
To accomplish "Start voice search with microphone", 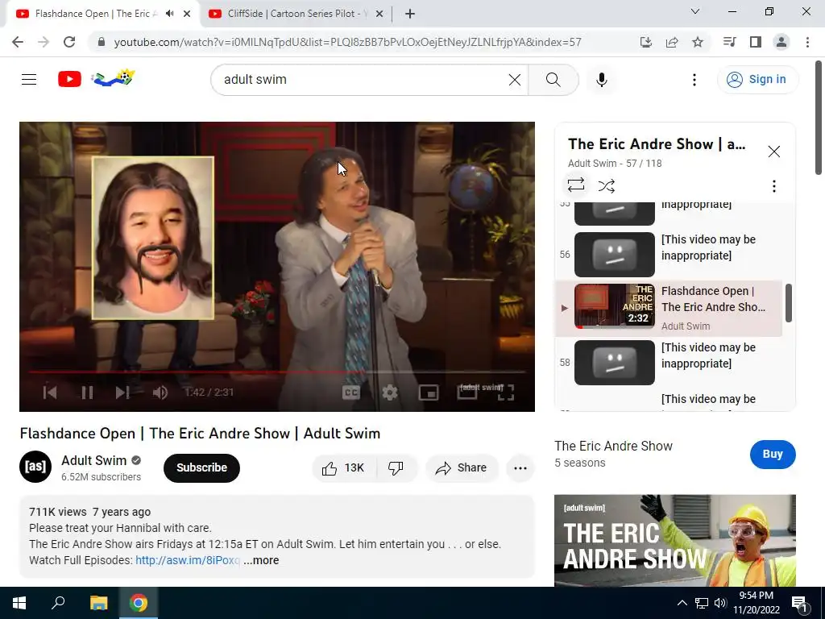I will click(x=601, y=80).
